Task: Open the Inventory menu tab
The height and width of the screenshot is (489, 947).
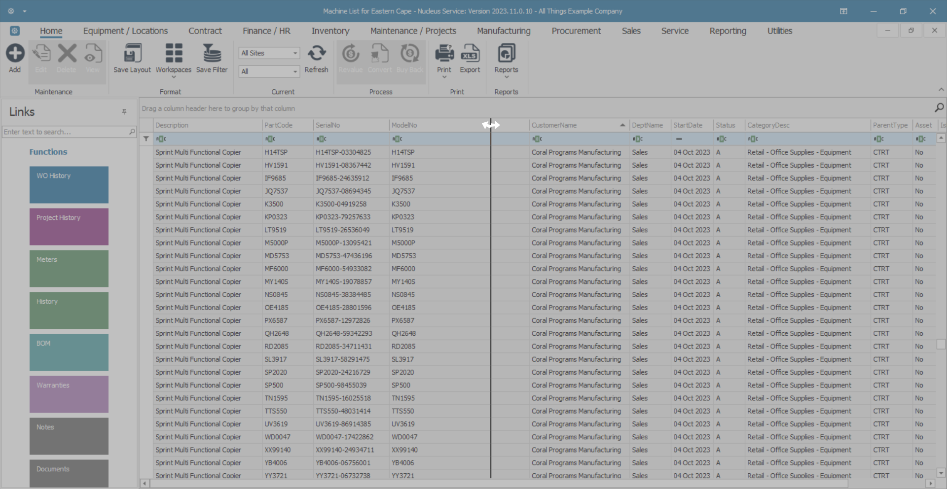Action: tap(330, 31)
